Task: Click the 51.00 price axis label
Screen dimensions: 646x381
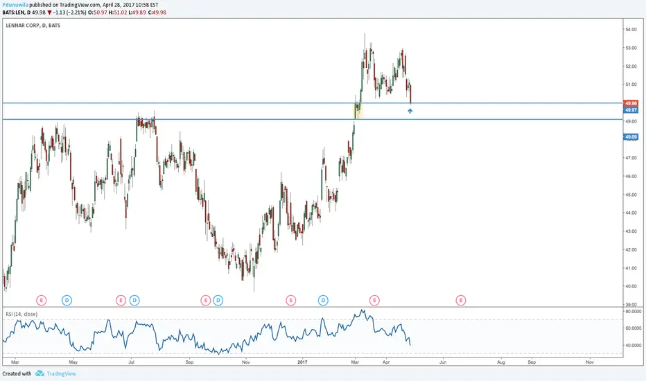Action: (x=631, y=85)
